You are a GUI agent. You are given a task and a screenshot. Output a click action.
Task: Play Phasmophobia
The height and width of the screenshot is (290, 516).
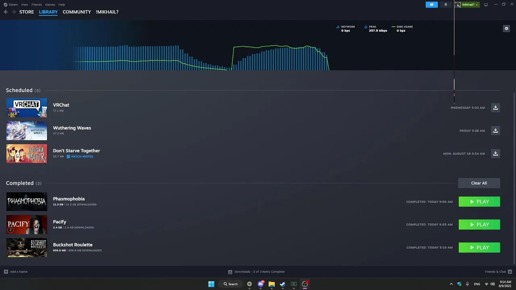(x=479, y=202)
